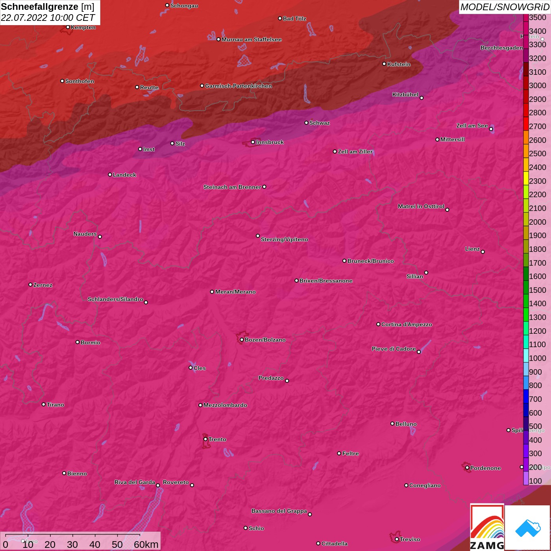Pick the legend swatch labeled 300
The width and height of the screenshot is (551, 551).
(x=526, y=451)
